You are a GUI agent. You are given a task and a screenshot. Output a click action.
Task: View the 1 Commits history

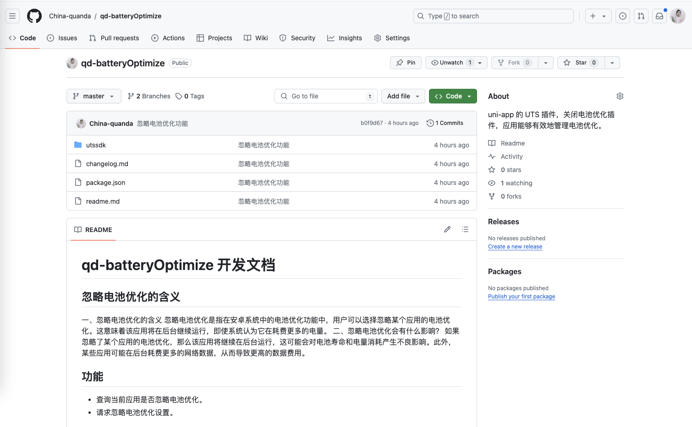445,123
